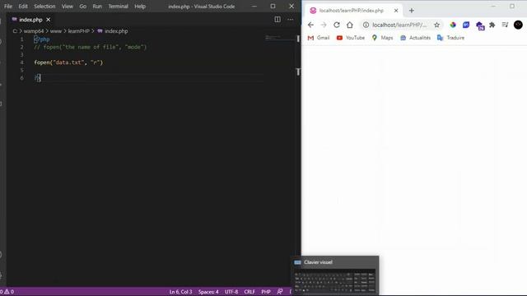Open the File menu in VS Code
Image resolution: width=527 pixels, height=296 pixels.
[x=8, y=6]
